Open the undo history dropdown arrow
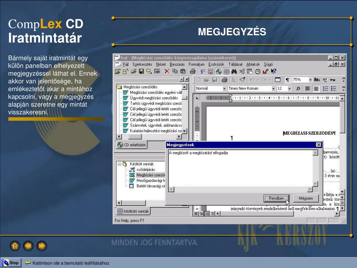This screenshot has width=357, height=268. 258,80
